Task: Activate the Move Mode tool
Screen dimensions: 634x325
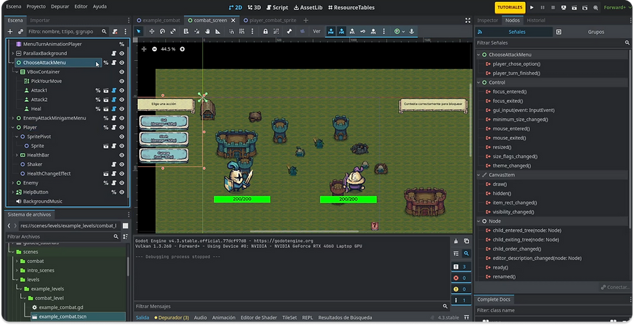Action: pos(151,32)
